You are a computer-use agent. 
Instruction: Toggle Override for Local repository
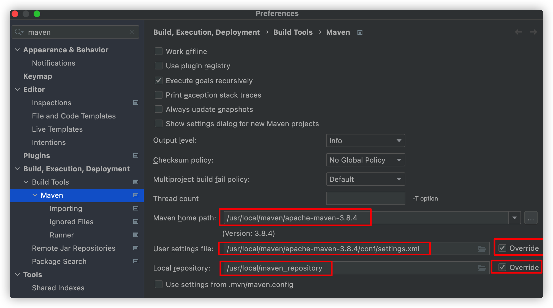(502, 267)
